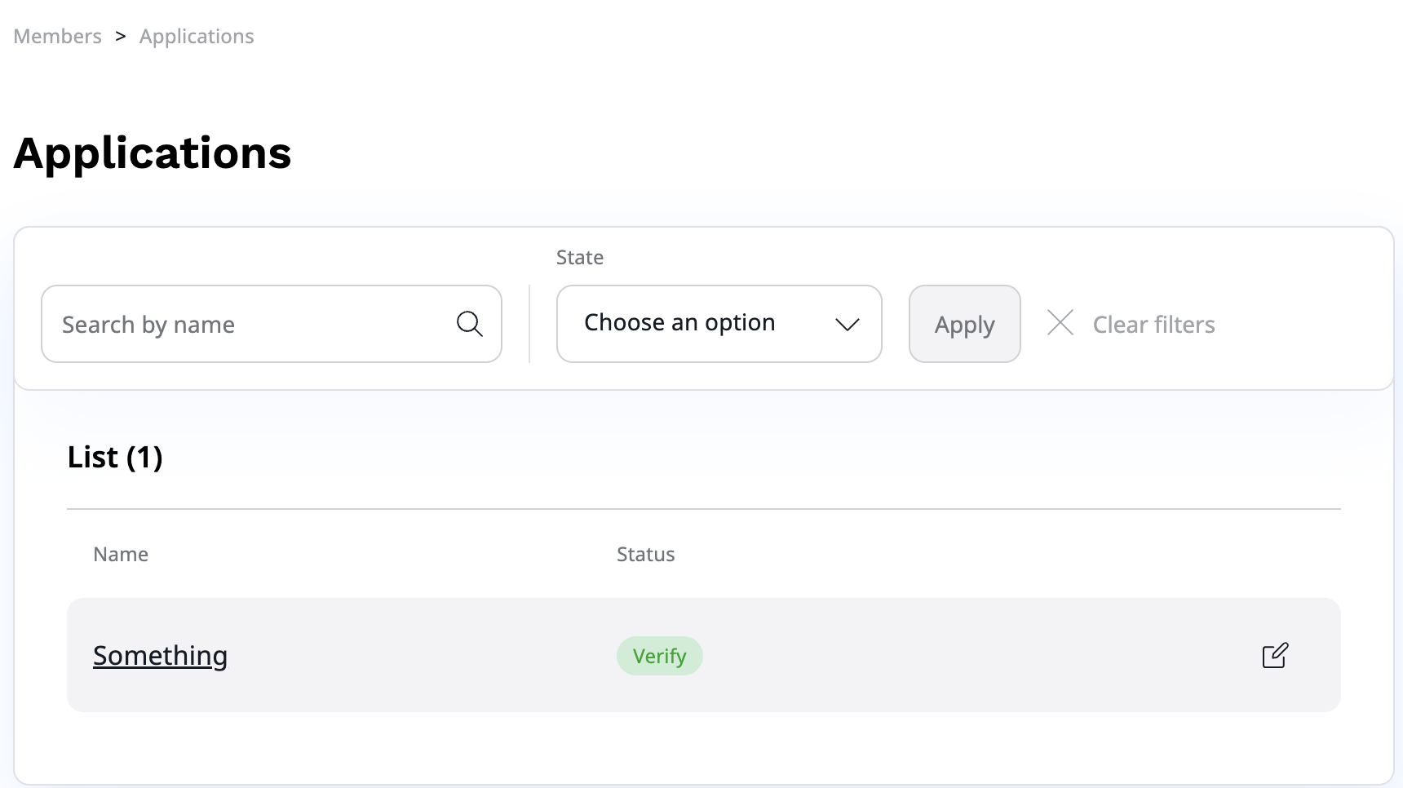Click the List (1) heading
Screen dimensions: 1403x788
point(115,457)
